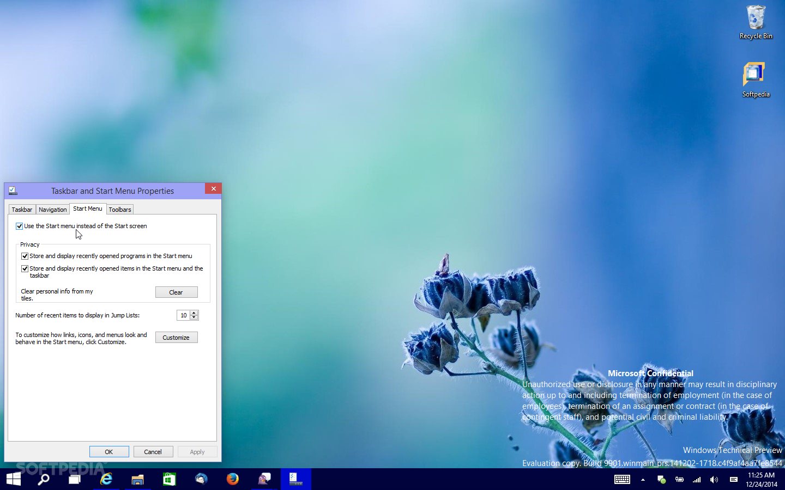The image size is (785, 490).
Task: Toggle storing recently opened items checkbox
Action: tap(25, 268)
